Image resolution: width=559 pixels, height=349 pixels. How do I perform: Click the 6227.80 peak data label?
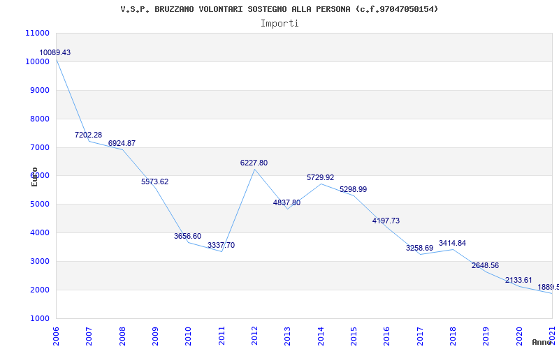[x=254, y=163]
